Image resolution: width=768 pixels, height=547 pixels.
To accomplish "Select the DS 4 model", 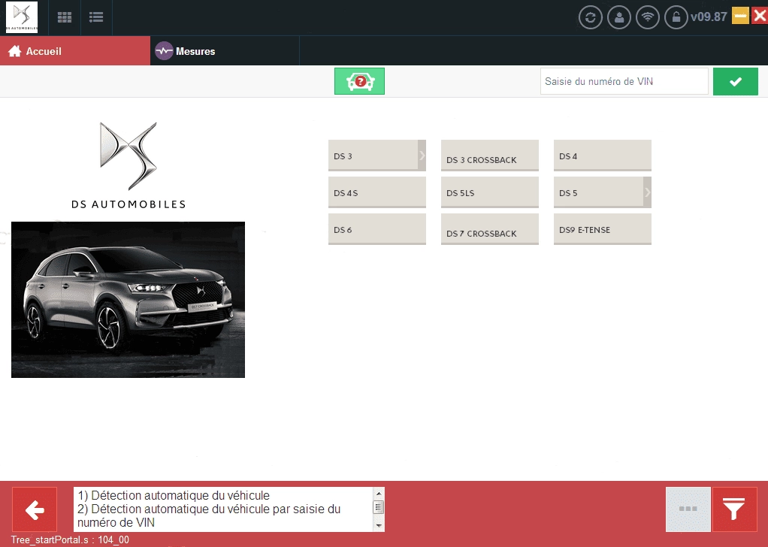I will (x=603, y=156).
